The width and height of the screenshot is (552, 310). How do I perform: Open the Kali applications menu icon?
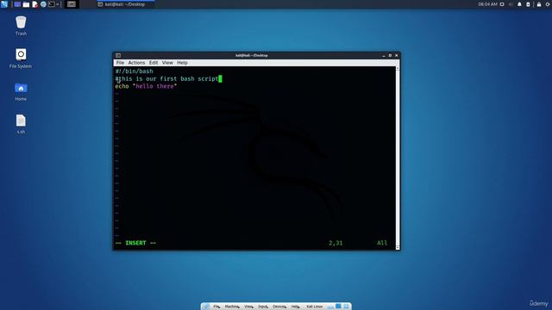coord(4,4)
